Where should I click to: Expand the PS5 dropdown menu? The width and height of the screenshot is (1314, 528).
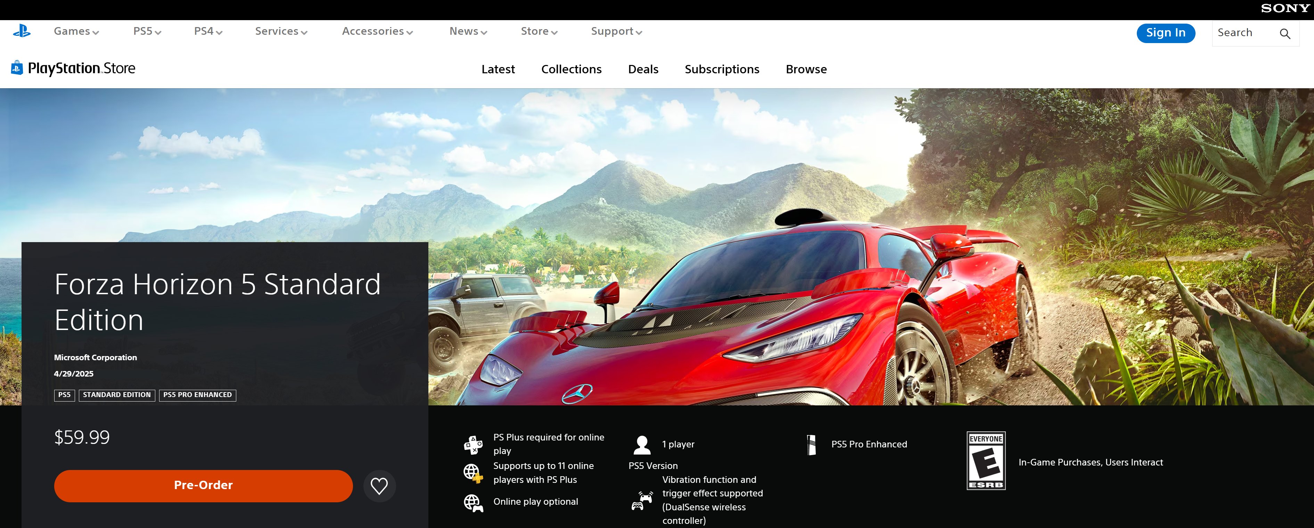147,32
